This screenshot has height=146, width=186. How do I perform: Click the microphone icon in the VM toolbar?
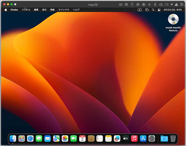[x=155, y=4]
